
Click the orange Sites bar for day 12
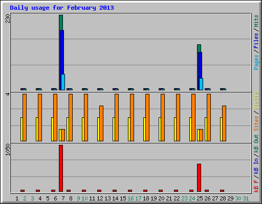coord(101,123)
